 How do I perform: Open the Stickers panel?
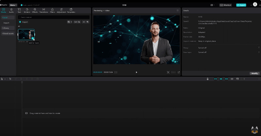click(27, 10)
